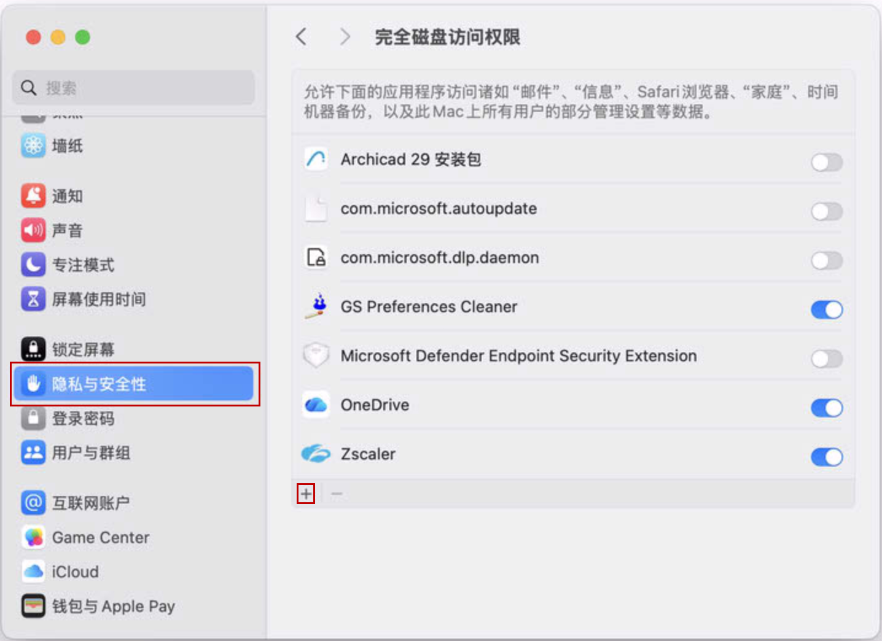Click the com.microsoft.autoupdate file icon

316,208
